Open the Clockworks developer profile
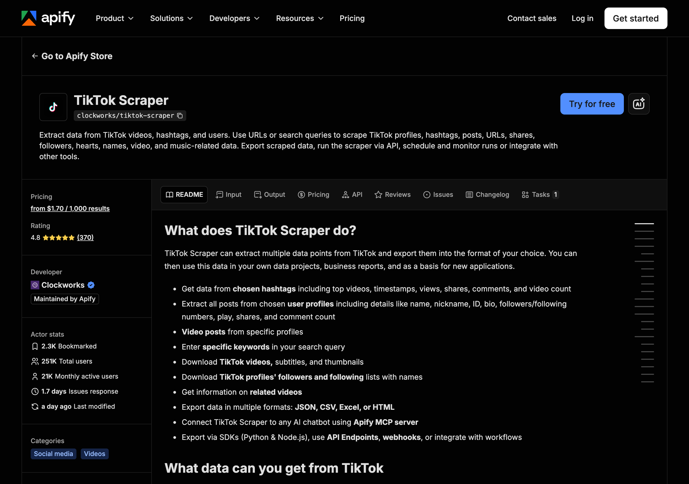 [63, 285]
